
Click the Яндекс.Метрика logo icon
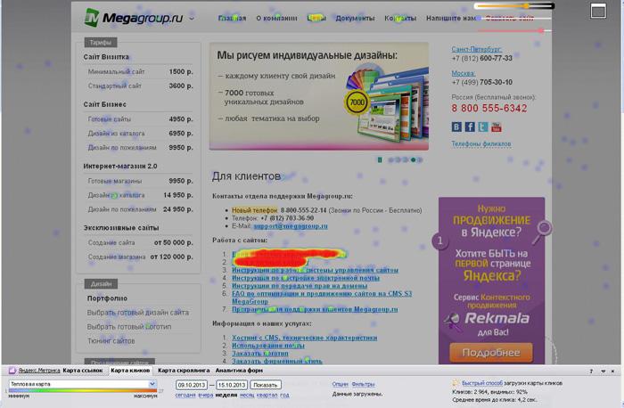12,371
